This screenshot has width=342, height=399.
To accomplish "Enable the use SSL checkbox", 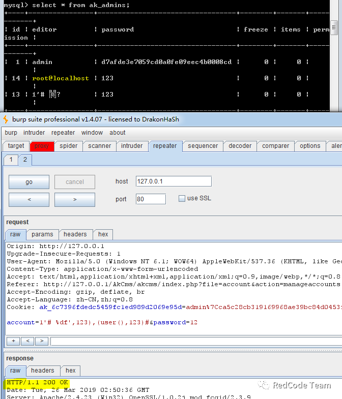I will click(x=182, y=198).
